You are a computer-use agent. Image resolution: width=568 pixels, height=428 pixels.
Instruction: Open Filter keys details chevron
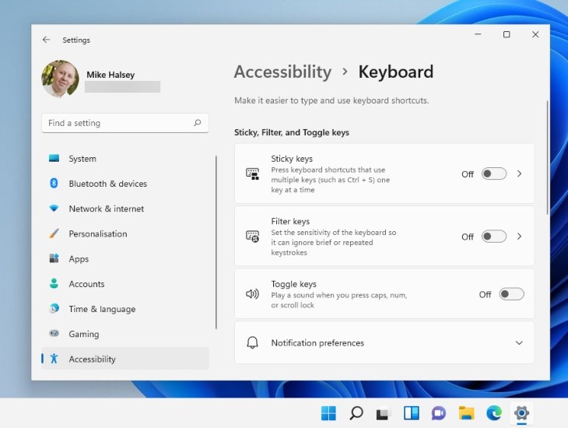520,237
